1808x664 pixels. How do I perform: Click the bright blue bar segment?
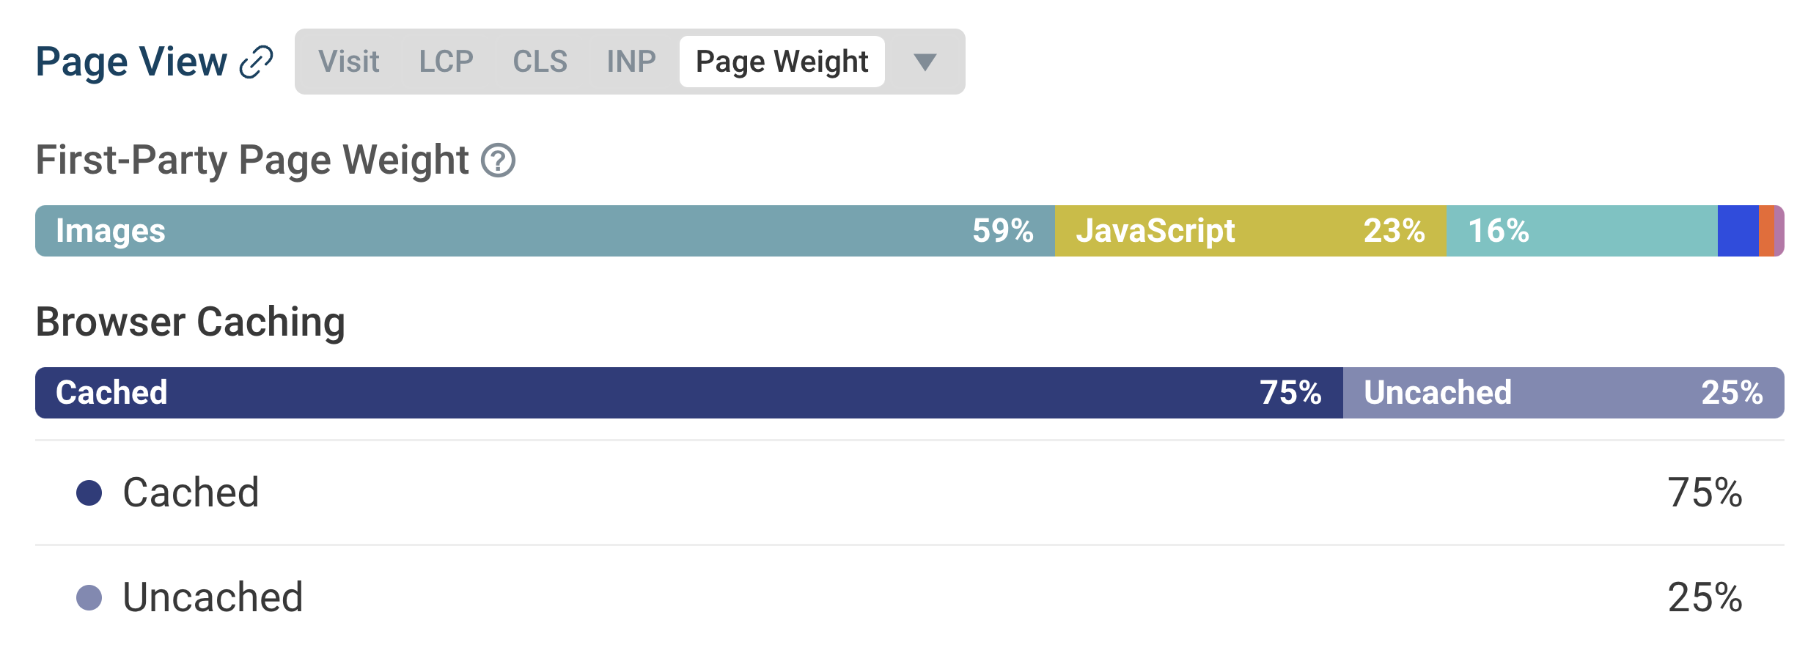1738,231
